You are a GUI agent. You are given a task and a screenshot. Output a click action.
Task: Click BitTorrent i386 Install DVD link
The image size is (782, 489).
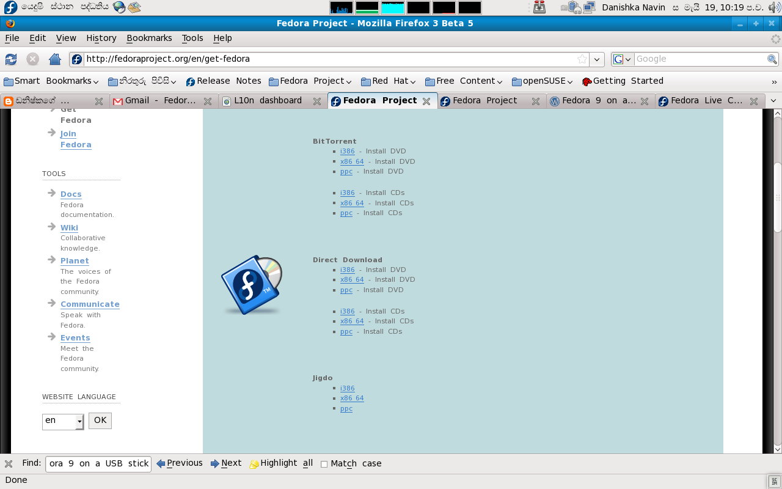coord(348,152)
